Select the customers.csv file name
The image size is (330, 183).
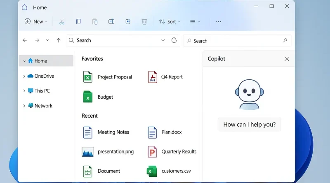click(x=176, y=171)
